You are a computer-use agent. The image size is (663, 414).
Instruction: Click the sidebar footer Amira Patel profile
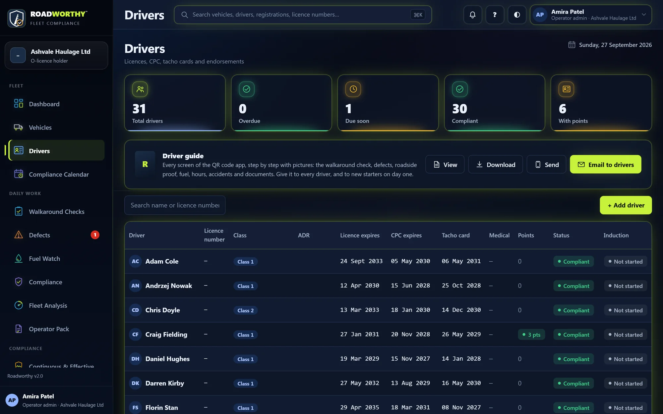click(x=56, y=400)
